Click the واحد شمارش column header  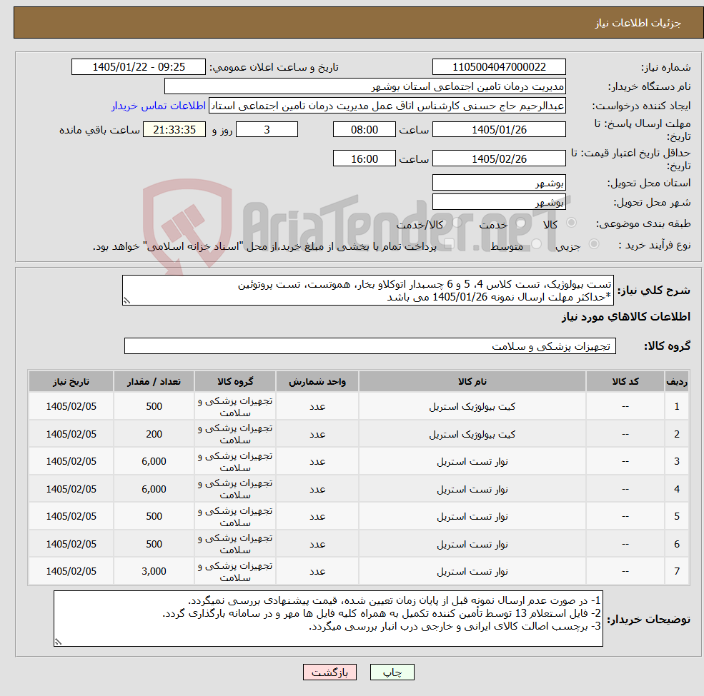coord(317,382)
